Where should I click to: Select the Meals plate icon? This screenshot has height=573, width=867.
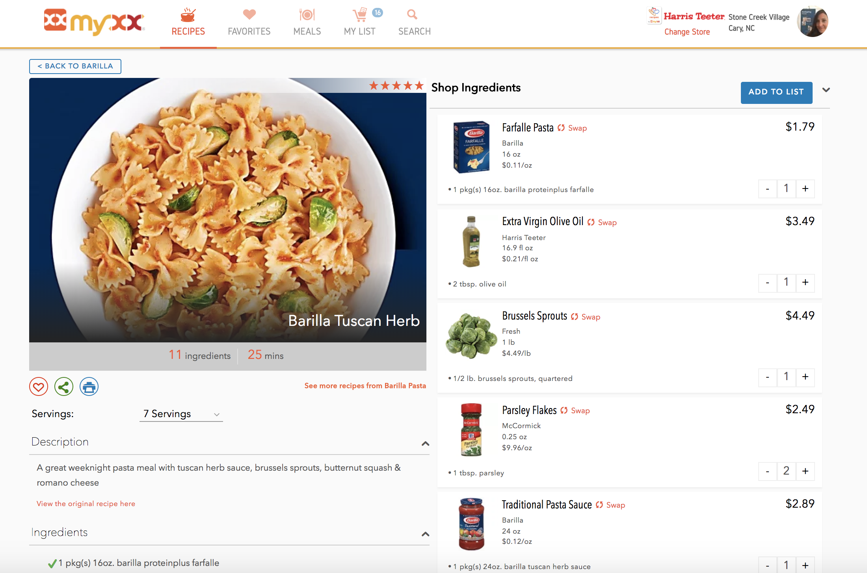pos(307,15)
